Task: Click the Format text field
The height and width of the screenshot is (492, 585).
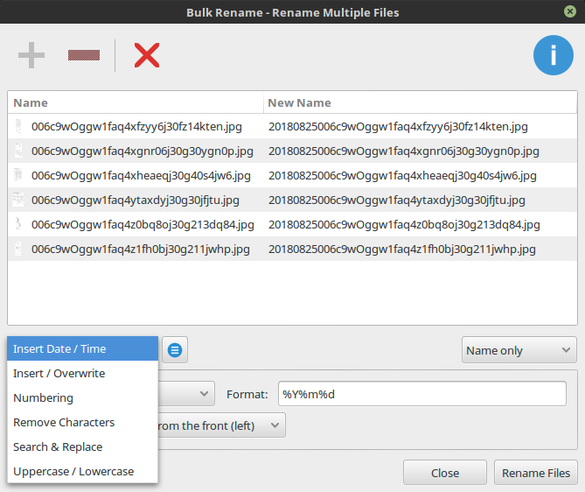Action: (x=421, y=394)
